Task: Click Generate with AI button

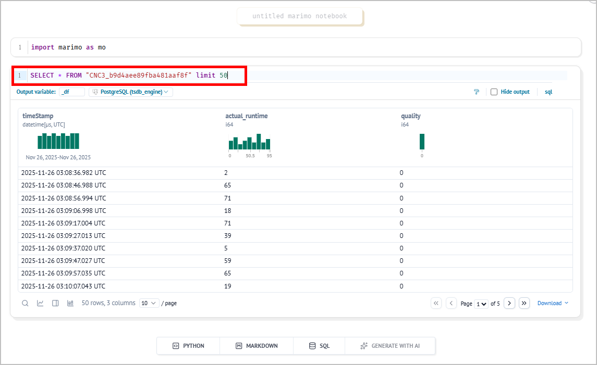Action: tap(390, 346)
